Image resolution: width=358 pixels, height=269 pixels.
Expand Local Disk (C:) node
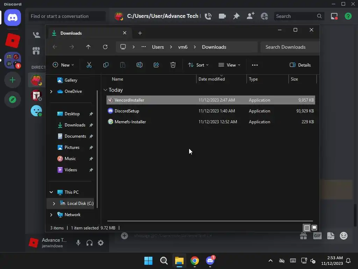coord(54,204)
